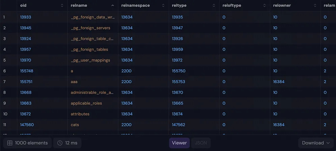Toggle sorting on the relnamespace column icon
This screenshot has height=151, width=336.
click(x=163, y=5)
